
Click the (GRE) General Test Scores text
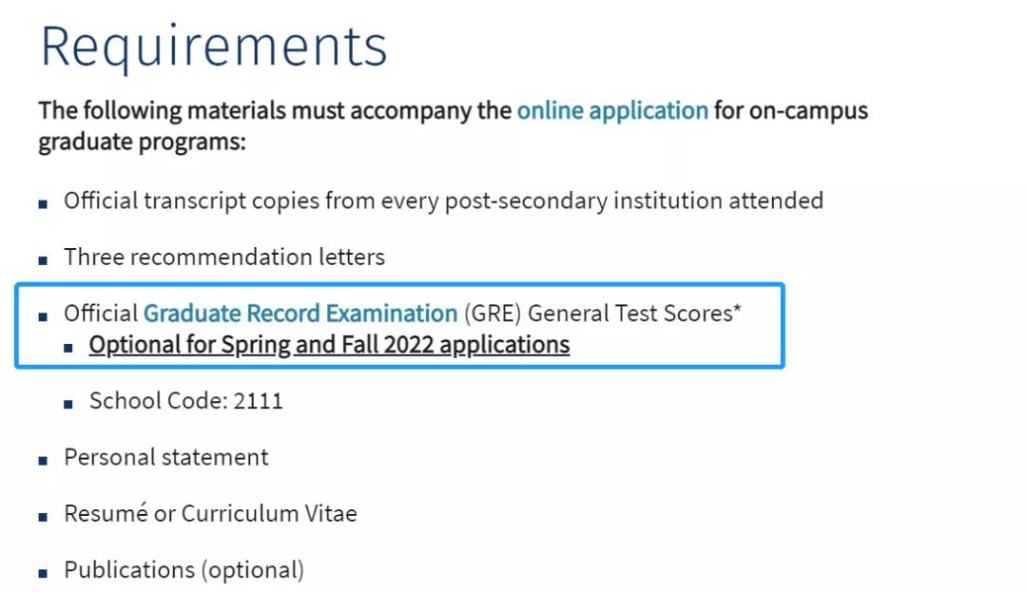pyautogui.click(x=603, y=314)
